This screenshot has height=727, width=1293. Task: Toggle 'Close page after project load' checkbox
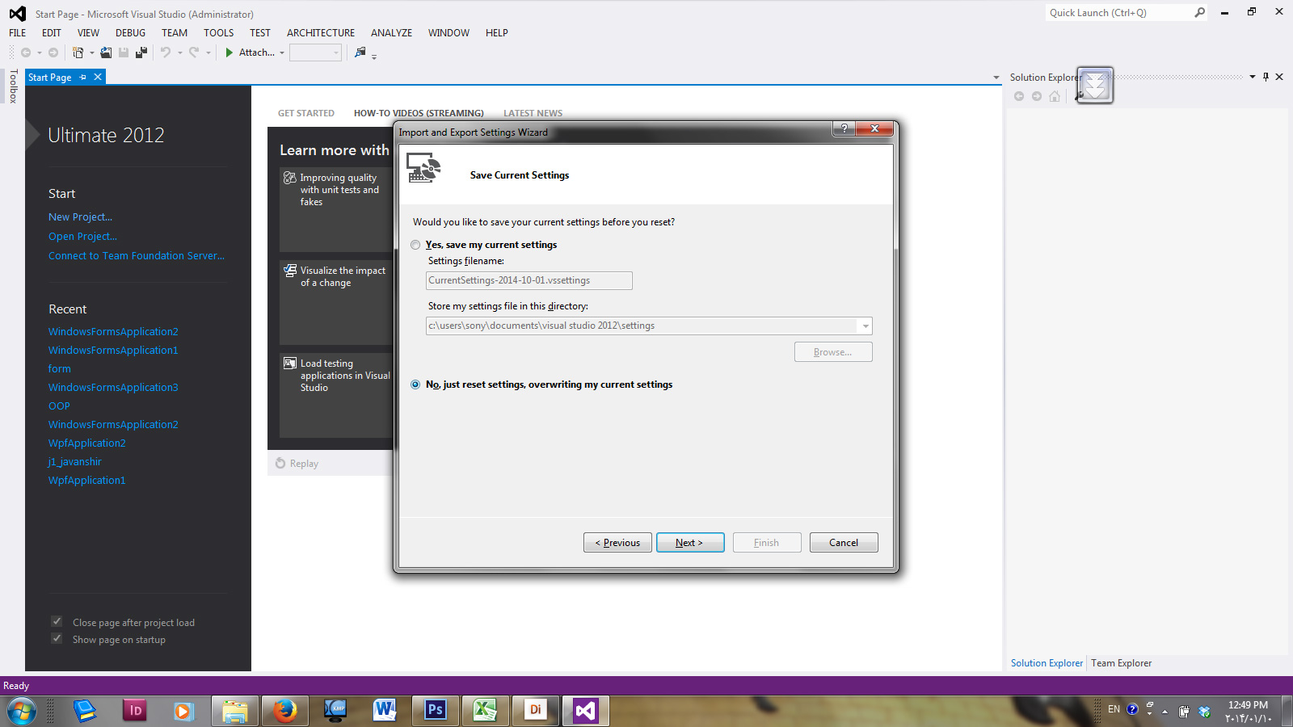[x=57, y=622]
